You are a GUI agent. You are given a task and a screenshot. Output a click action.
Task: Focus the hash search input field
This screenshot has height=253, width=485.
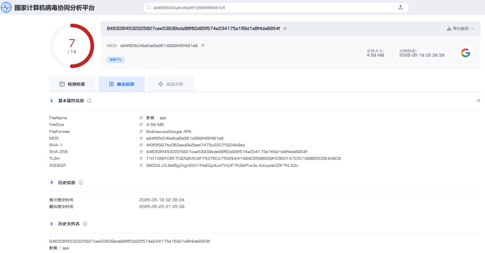click(272, 8)
